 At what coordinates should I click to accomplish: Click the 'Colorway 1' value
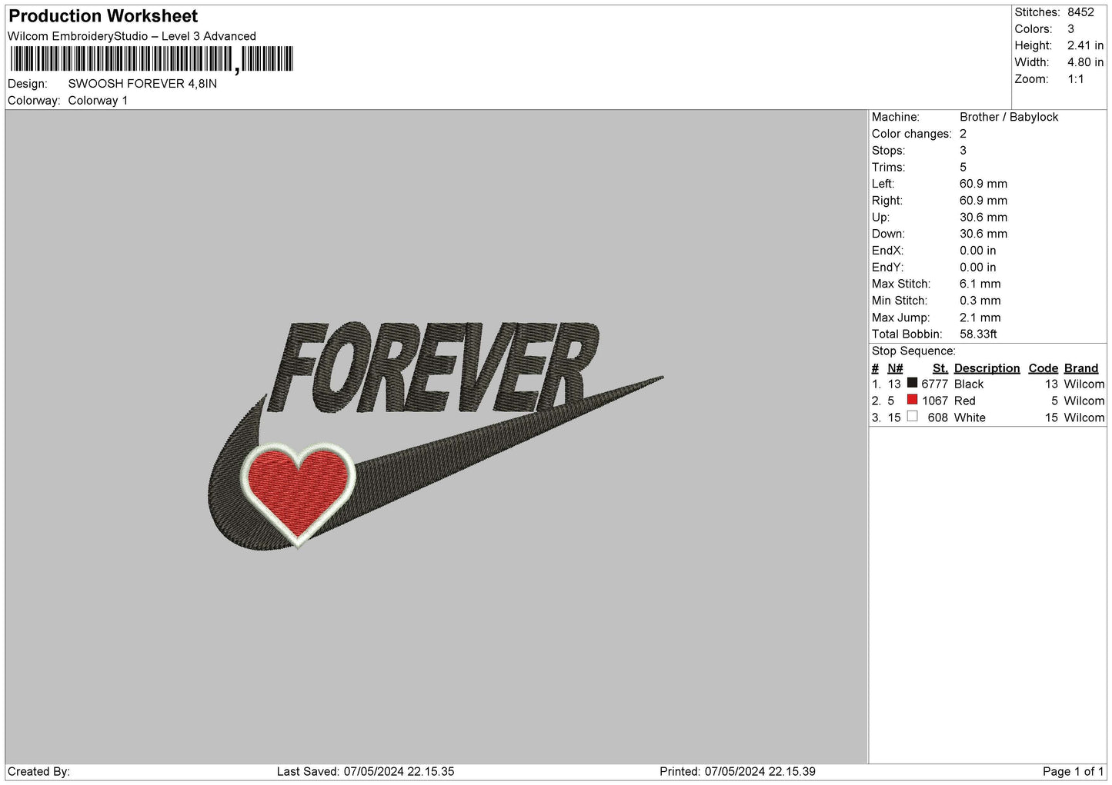pos(98,101)
